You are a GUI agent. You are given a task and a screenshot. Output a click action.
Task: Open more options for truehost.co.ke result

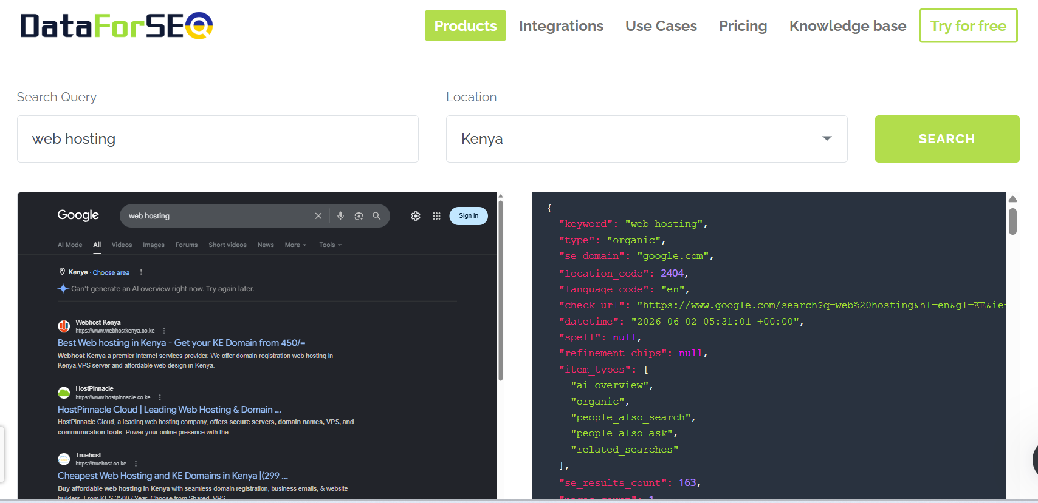point(136,464)
